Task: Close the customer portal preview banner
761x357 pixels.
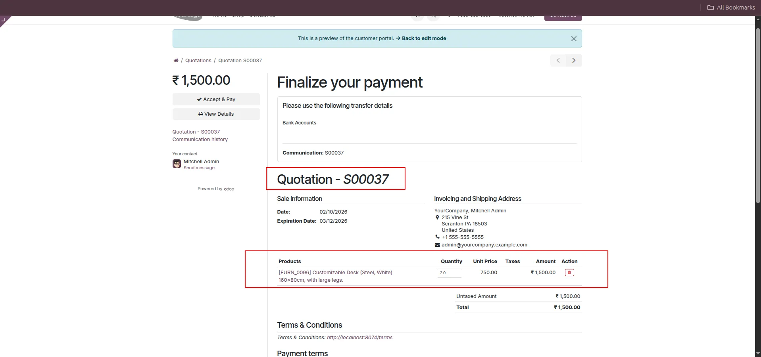Action: coord(573,38)
